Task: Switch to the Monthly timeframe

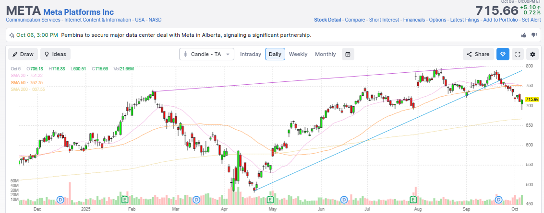Action: click(326, 54)
